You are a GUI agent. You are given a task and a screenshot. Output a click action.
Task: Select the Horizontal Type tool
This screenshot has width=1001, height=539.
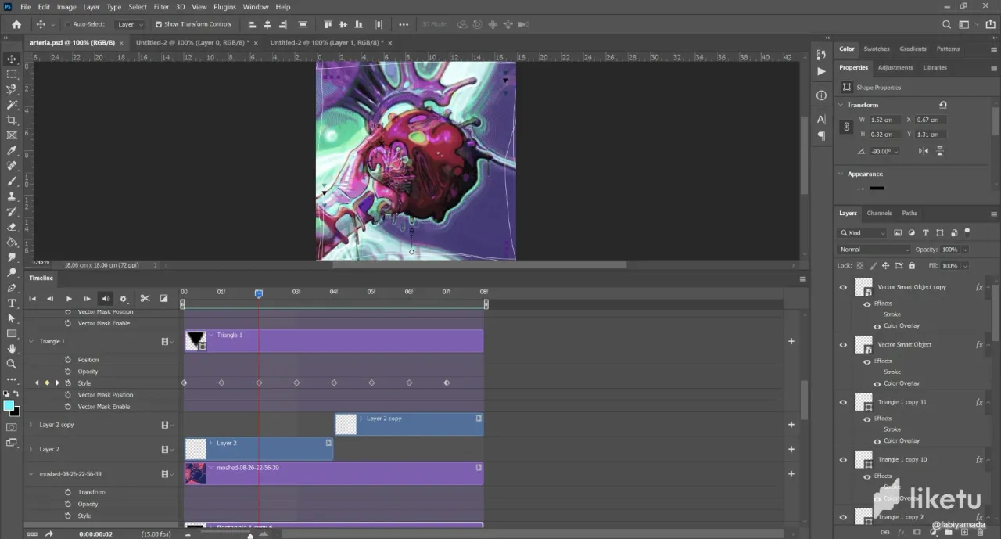[x=12, y=303]
